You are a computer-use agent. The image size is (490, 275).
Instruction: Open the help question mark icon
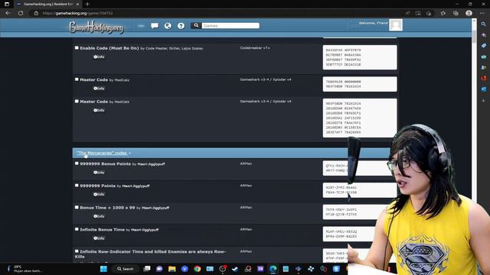click(x=181, y=26)
